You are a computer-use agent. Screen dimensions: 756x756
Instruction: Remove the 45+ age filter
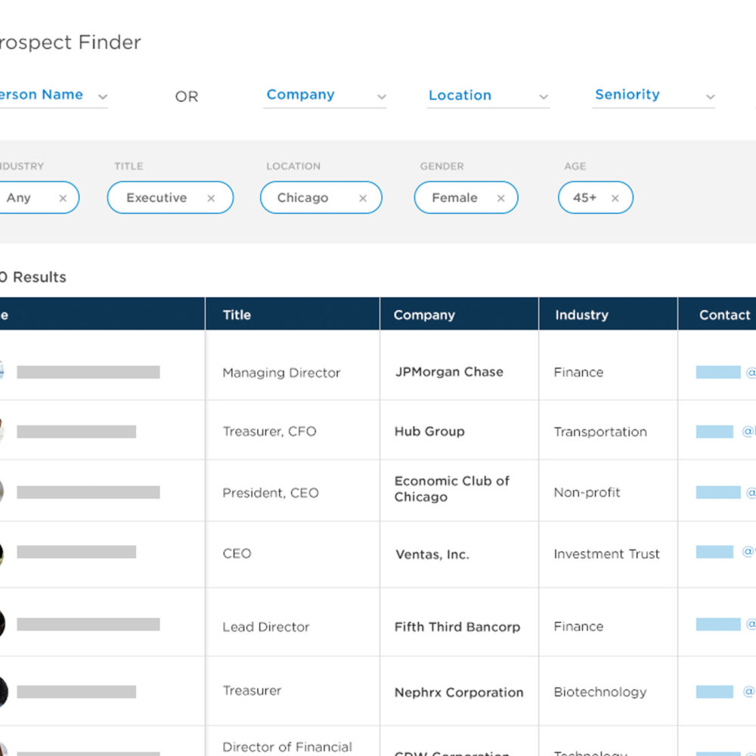[617, 197]
